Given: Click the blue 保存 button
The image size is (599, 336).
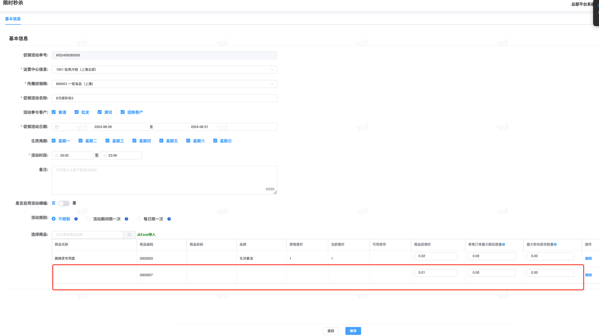Looking at the screenshot, I should tap(353, 331).
